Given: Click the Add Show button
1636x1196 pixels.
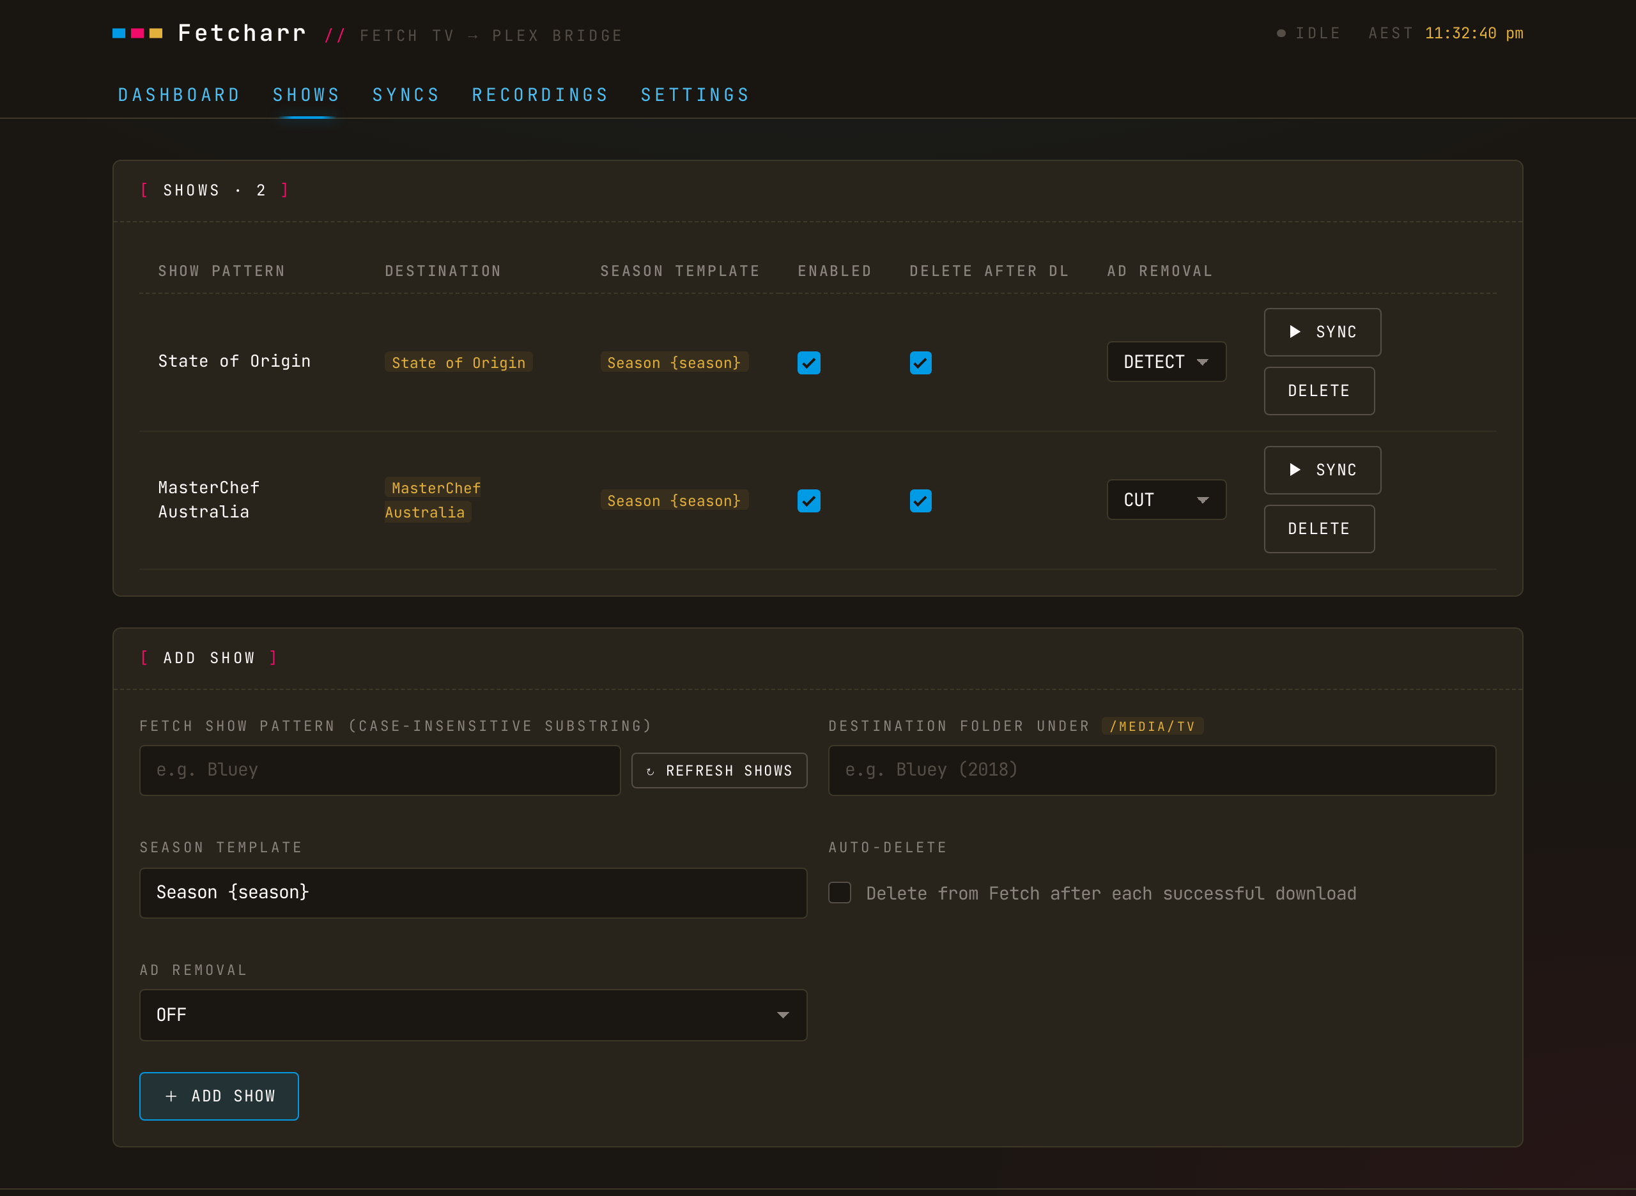Looking at the screenshot, I should (x=219, y=1097).
